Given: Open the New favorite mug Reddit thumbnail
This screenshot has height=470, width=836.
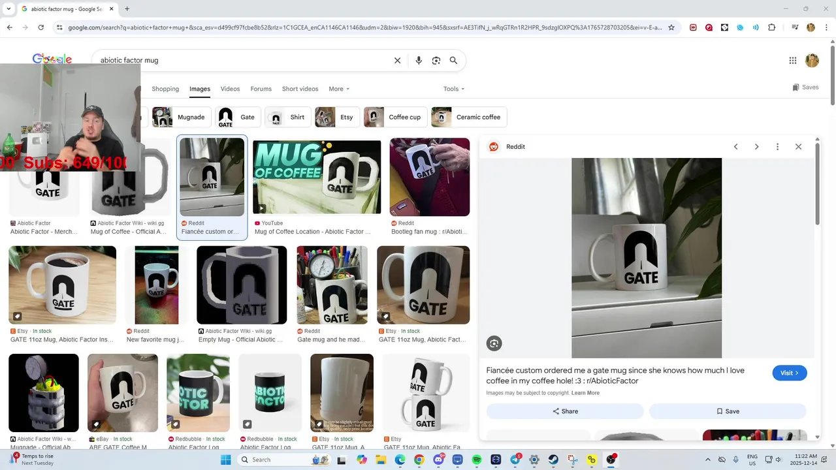Looking at the screenshot, I should tap(157, 285).
